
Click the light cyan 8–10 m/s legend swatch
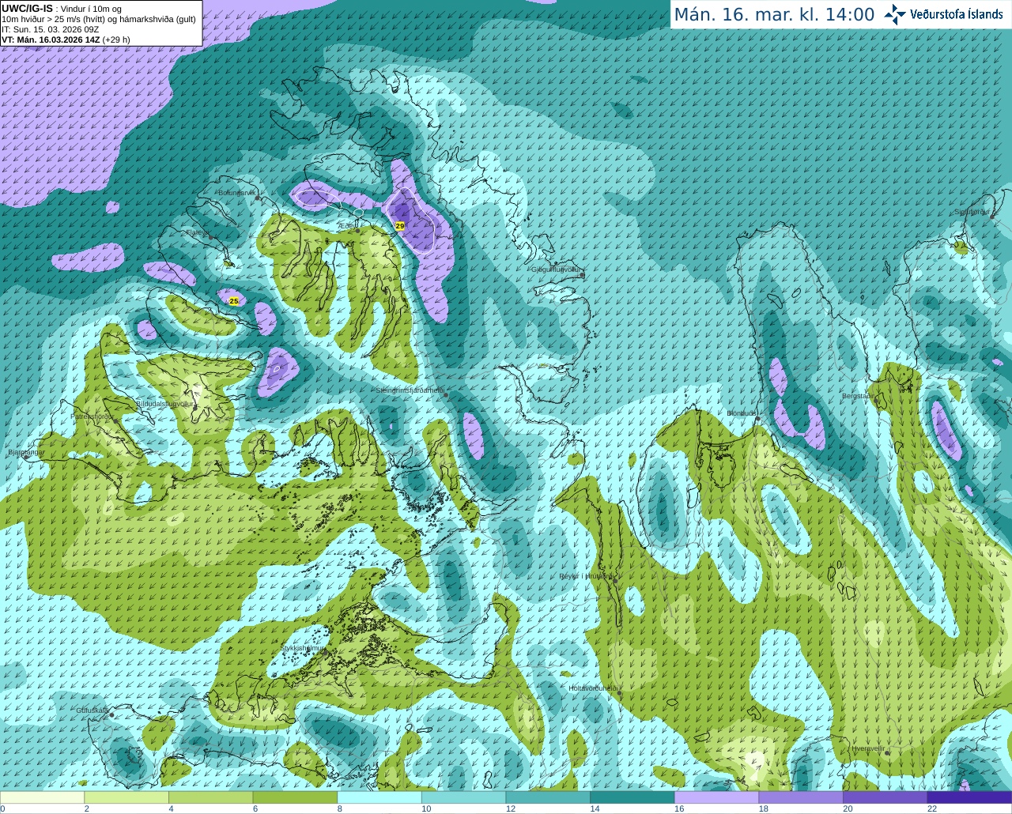(x=379, y=797)
